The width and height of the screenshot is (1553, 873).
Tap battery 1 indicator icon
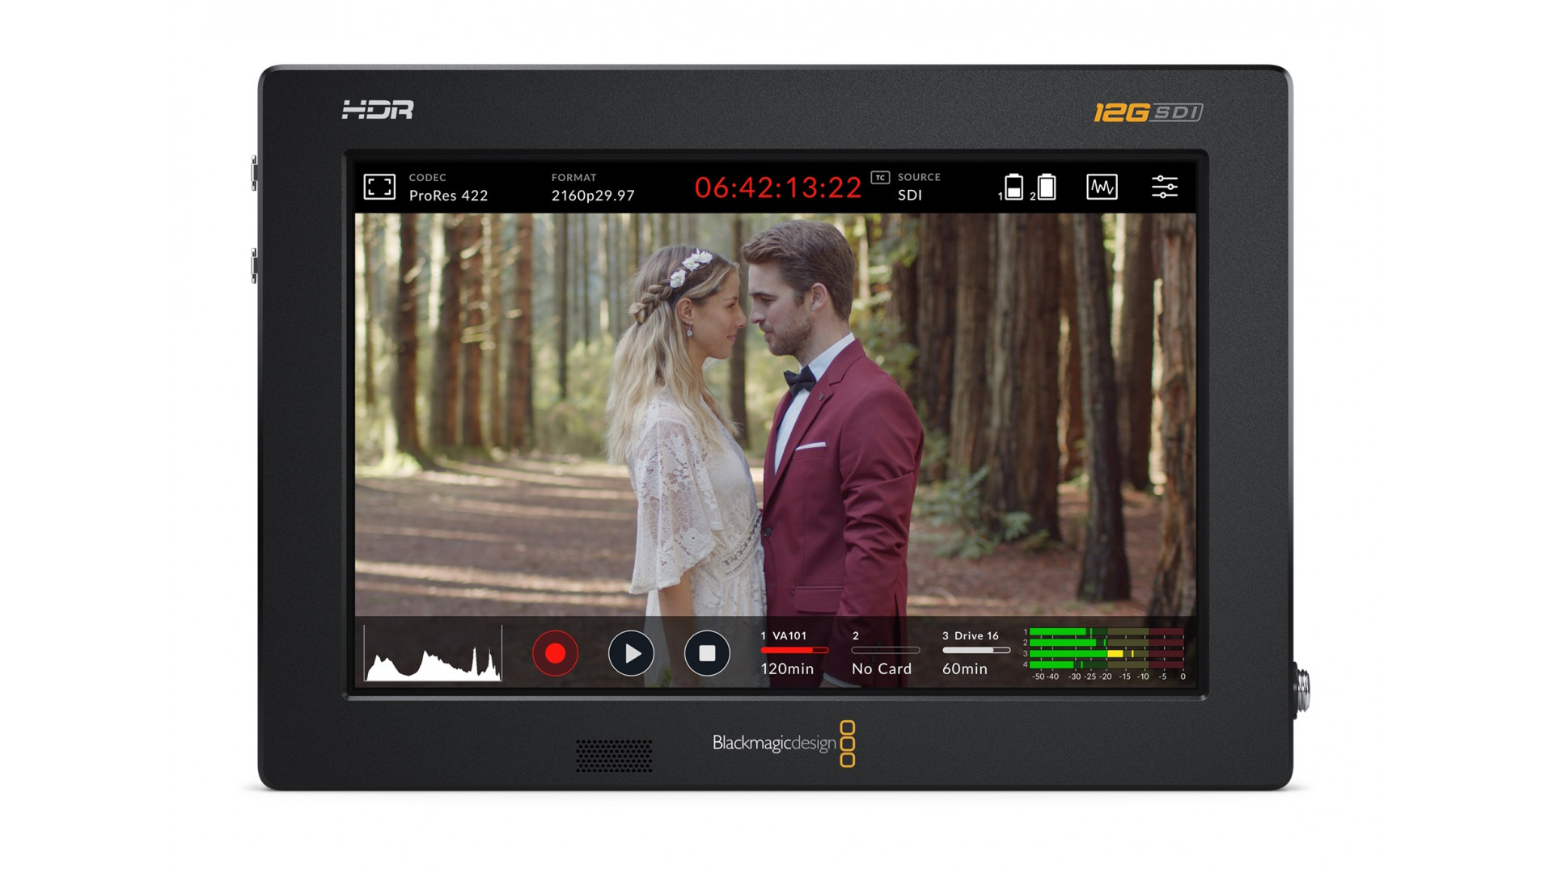coord(1013,187)
